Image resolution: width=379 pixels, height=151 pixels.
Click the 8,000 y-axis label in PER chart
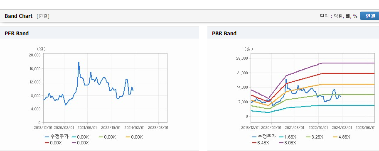(36, 95)
